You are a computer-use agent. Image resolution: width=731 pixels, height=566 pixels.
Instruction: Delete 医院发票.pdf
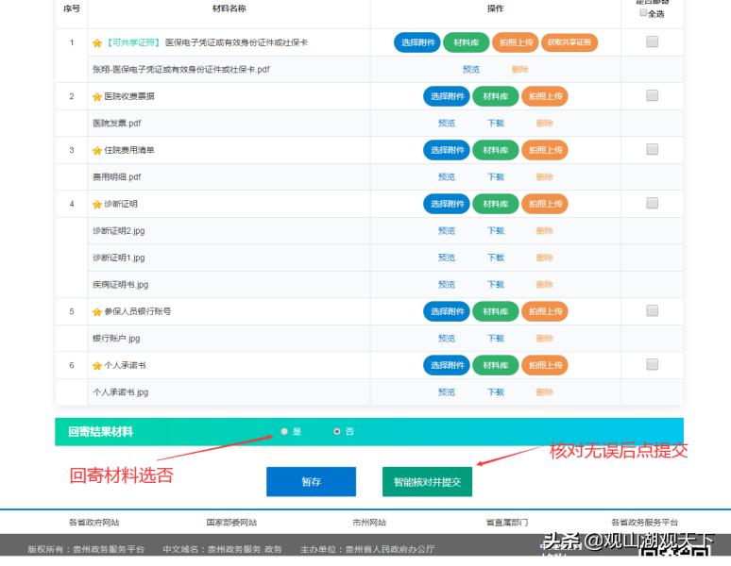click(x=545, y=123)
